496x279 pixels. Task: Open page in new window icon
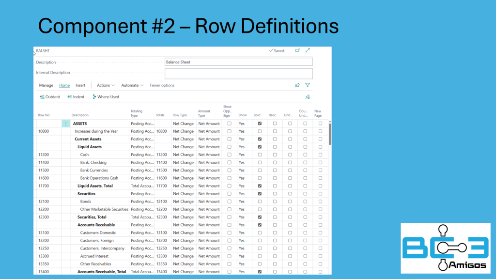pyautogui.click(x=297, y=50)
